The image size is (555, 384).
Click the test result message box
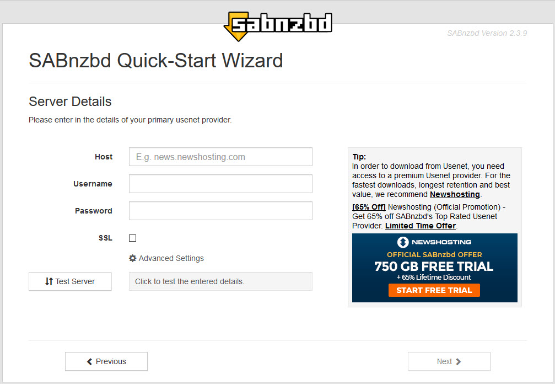(220, 281)
